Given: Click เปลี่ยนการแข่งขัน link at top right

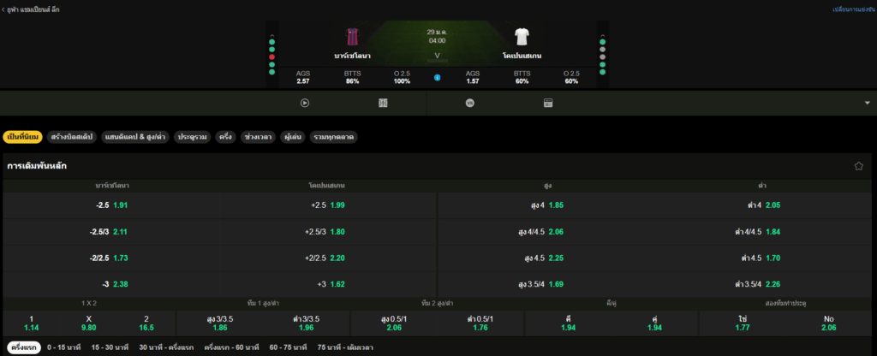Looking at the screenshot, I should 854,9.
